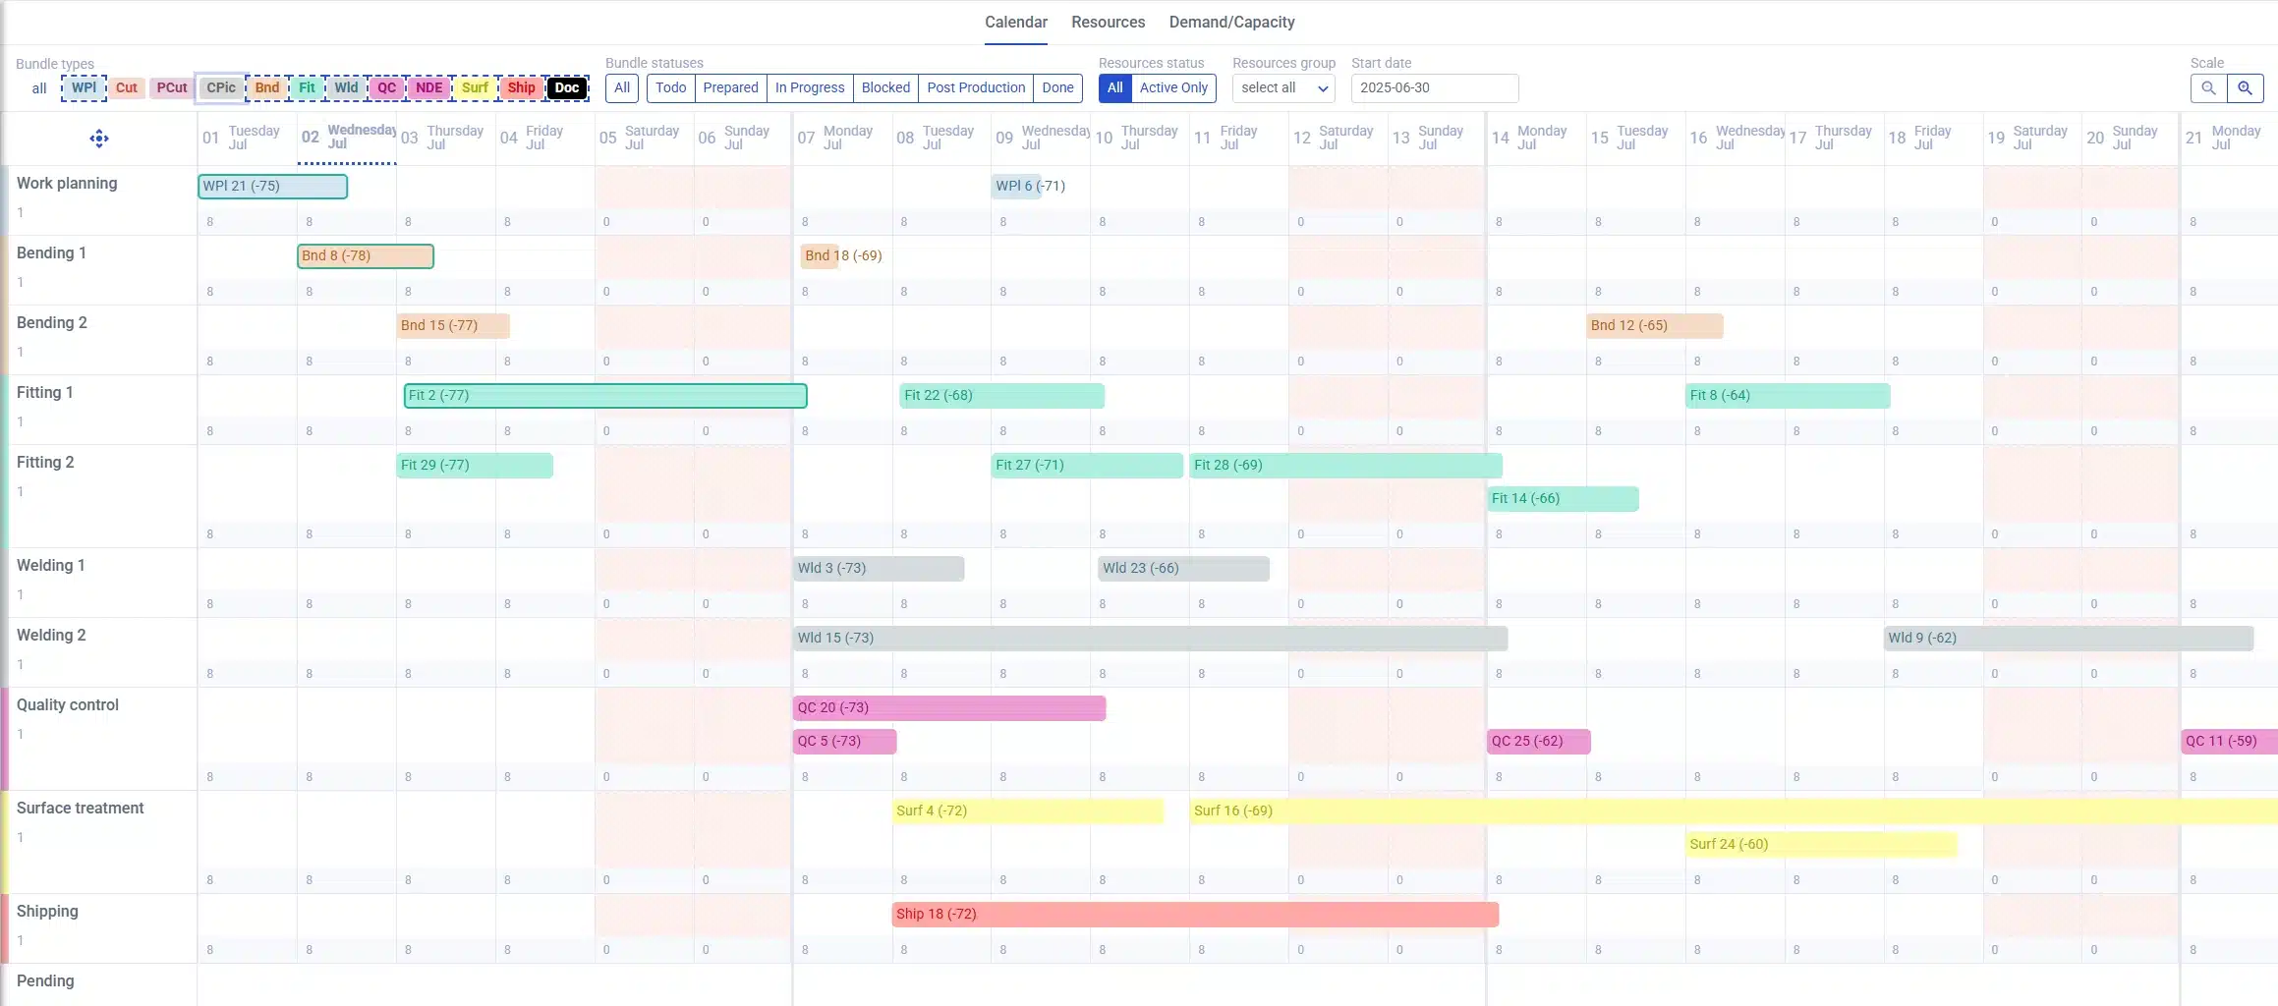Viewport: 2278px width, 1006px height.
Task: Toggle the Fit bundle type filter
Action: [x=307, y=87]
